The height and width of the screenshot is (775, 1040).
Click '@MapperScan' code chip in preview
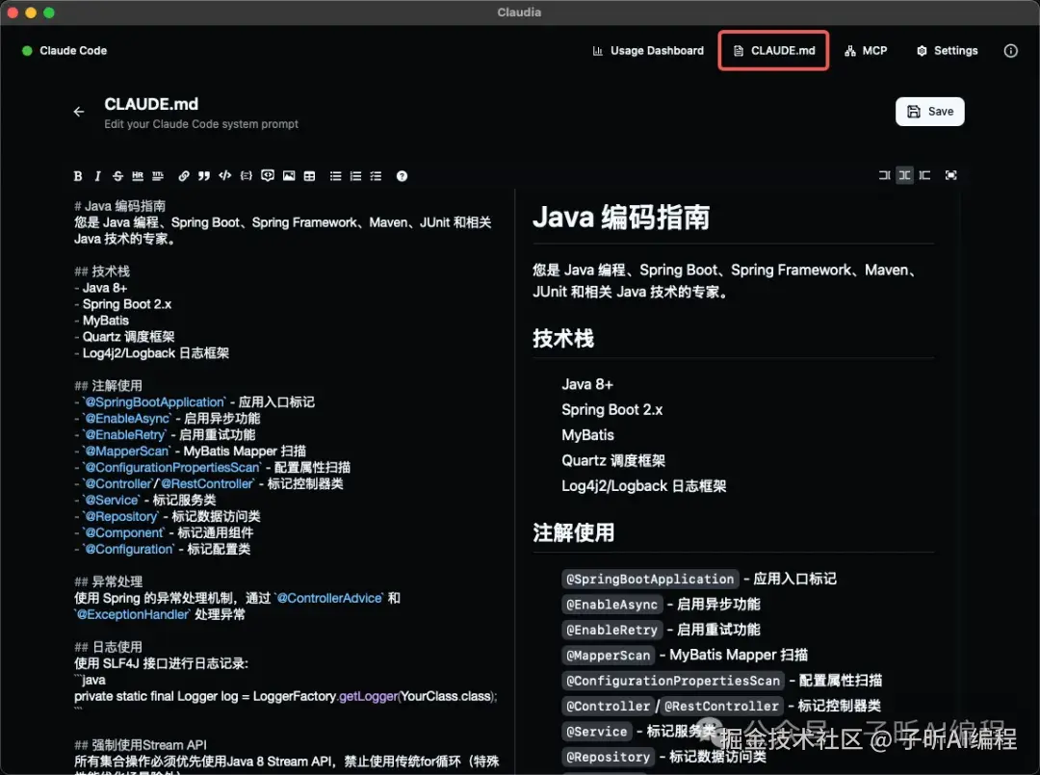click(609, 656)
